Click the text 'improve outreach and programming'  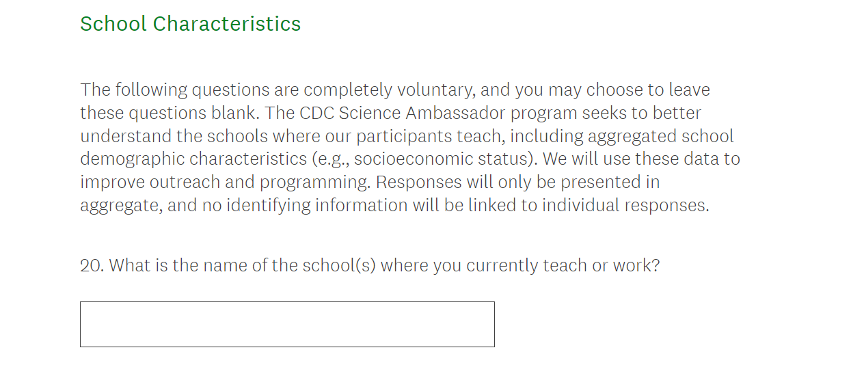226,183
